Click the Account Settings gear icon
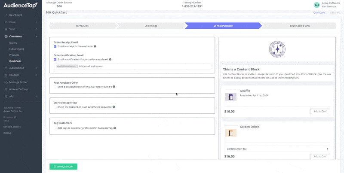Image resolution: width=344 pixels, height=173 pixels. coord(6,89)
